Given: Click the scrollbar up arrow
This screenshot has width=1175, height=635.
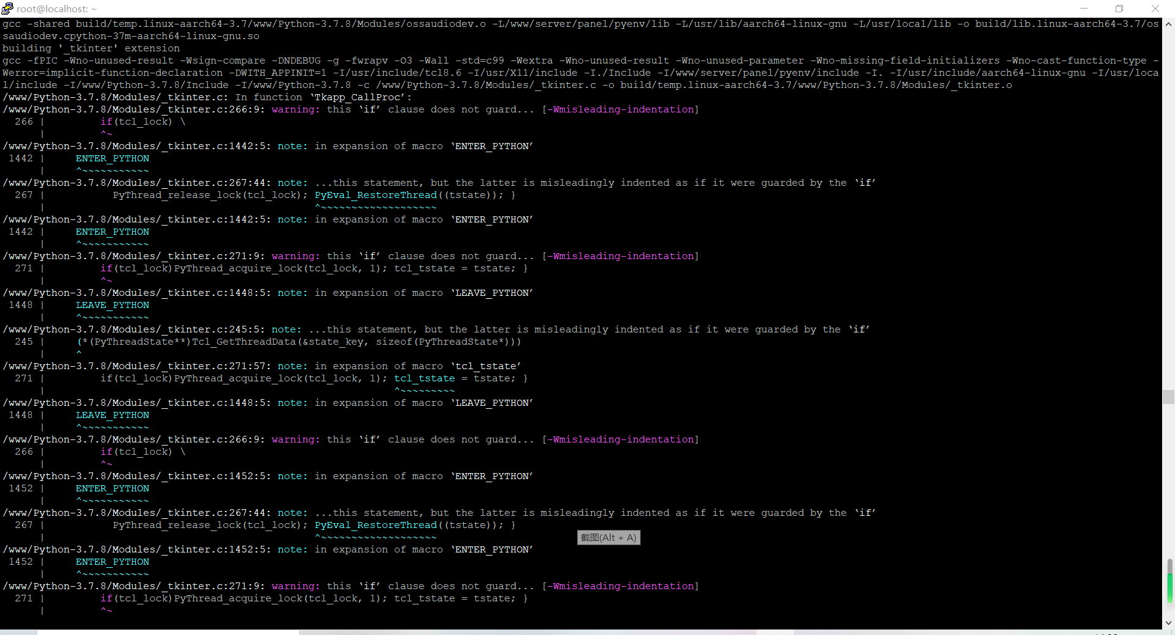Looking at the screenshot, I should [1168, 24].
